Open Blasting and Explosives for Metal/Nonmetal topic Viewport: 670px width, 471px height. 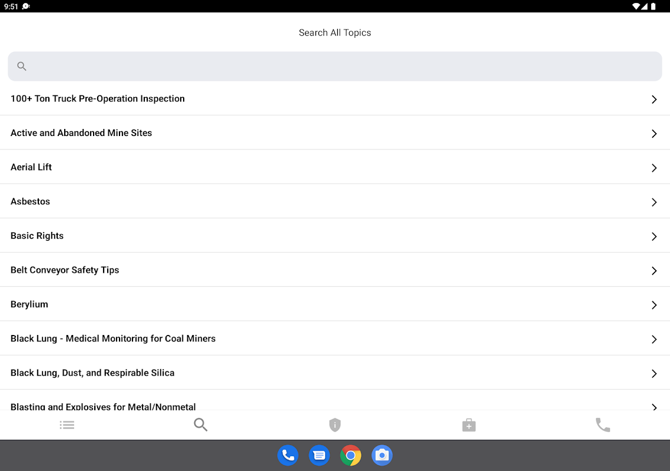coord(335,400)
